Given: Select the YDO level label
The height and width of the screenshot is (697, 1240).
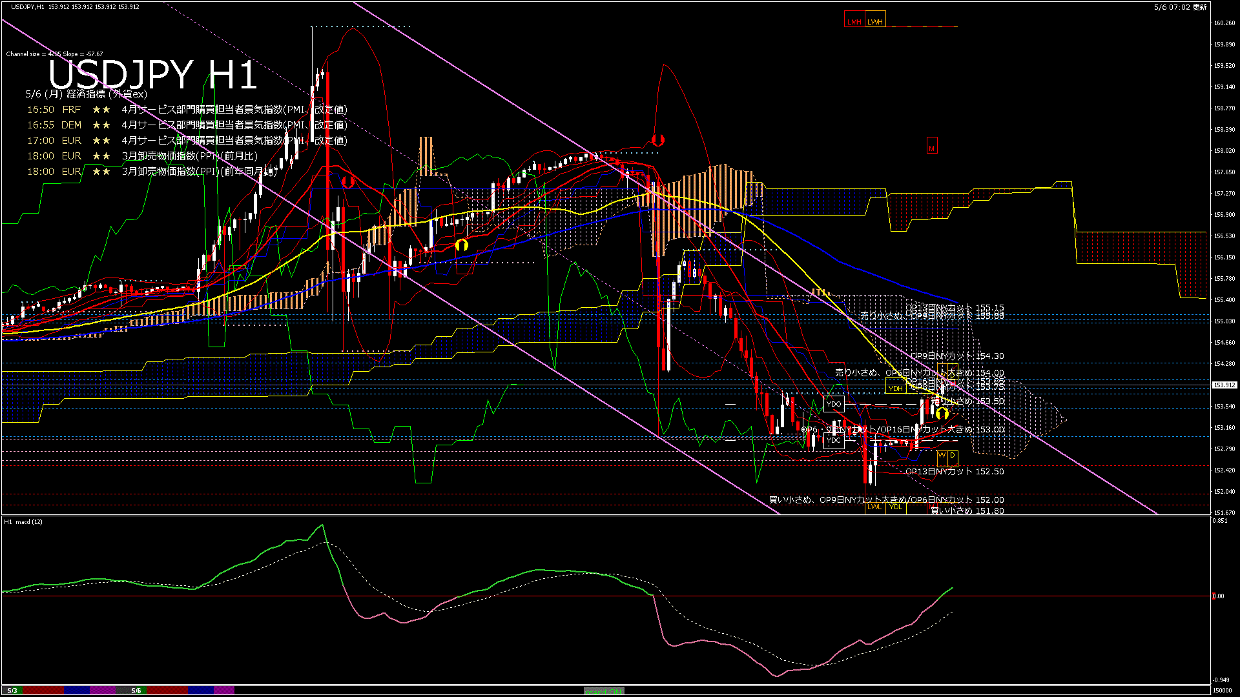Looking at the screenshot, I should (x=834, y=404).
